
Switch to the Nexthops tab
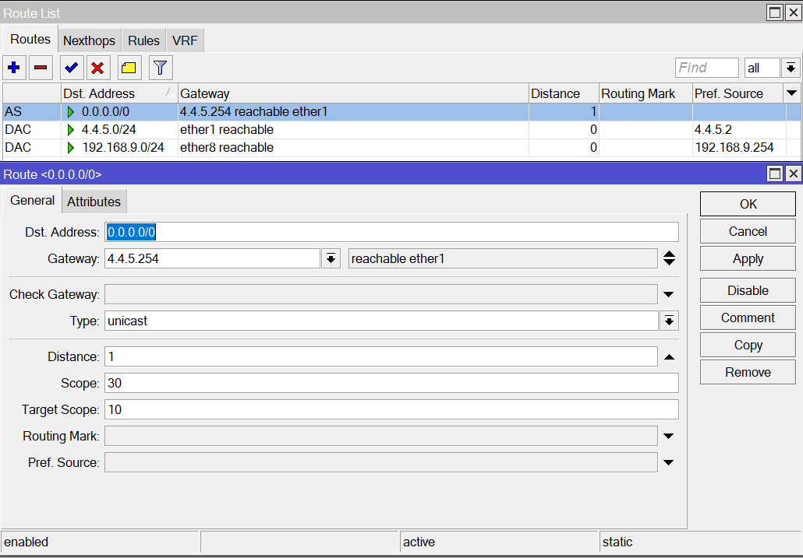click(x=89, y=40)
